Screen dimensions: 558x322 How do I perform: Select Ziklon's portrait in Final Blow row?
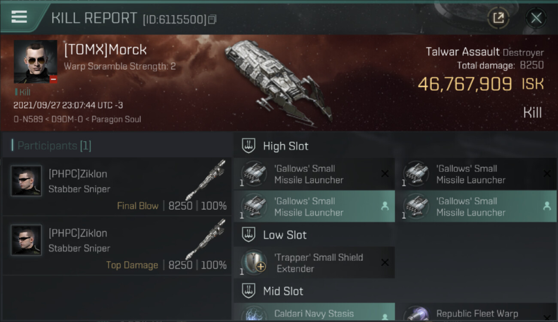click(27, 181)
